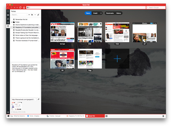Viewport: 172px width, 127px height.
Task: Click the note URL field thenextweb.com
Action: [23, 100]
